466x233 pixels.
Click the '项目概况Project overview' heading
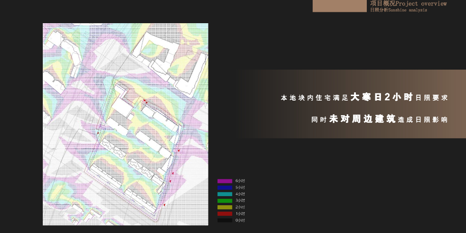[408, 4]
